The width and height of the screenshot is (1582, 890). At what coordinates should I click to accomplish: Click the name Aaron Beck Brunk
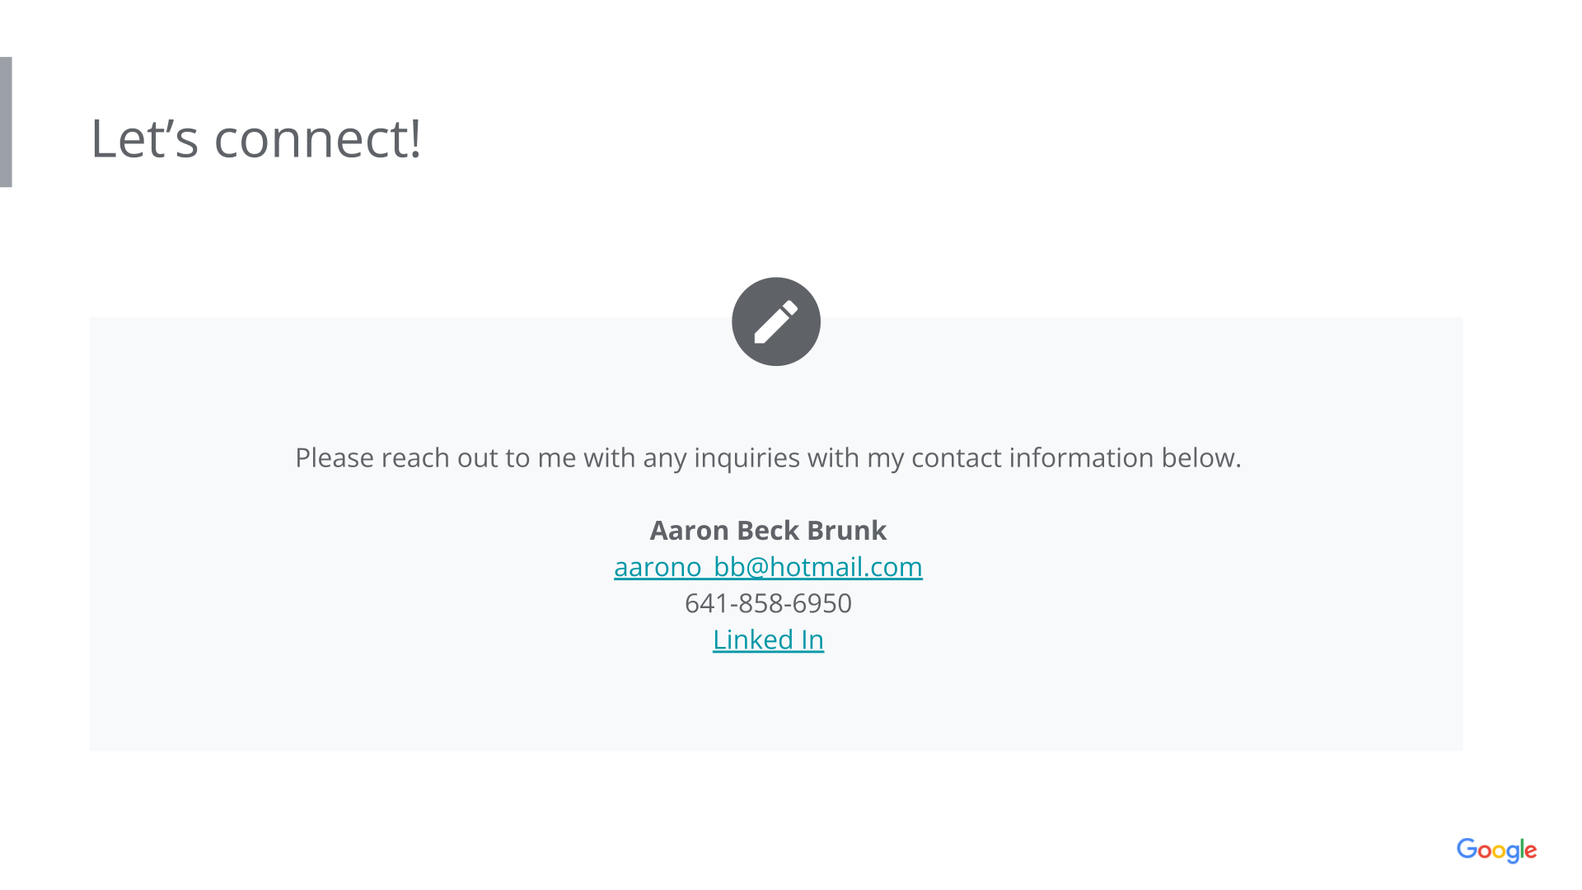[768, 531]
